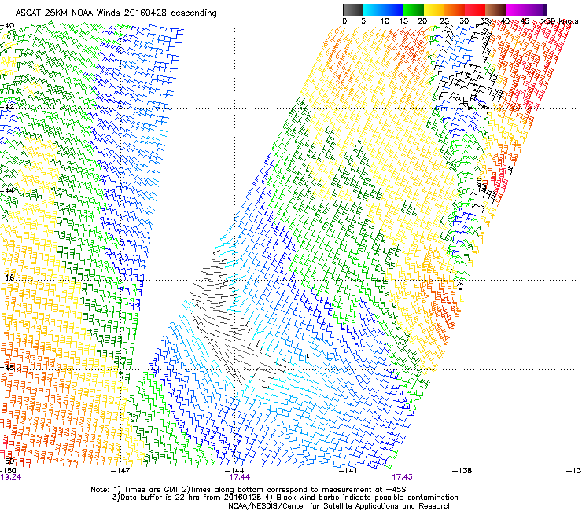Image resolution: width=582 pixels, height=511 pixels.
Task: Click the purple 17:43 swath time
Action: [402, 477]
